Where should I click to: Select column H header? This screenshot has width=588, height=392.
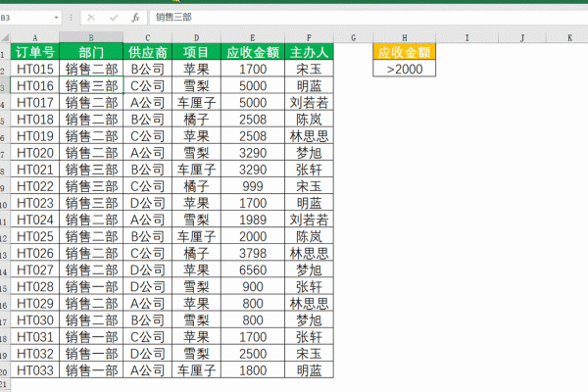pos(404,37)
